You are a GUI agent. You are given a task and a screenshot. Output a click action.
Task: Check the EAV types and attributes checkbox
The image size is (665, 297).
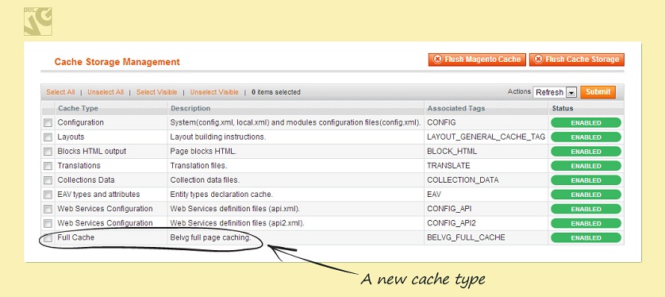click(48, 195)
